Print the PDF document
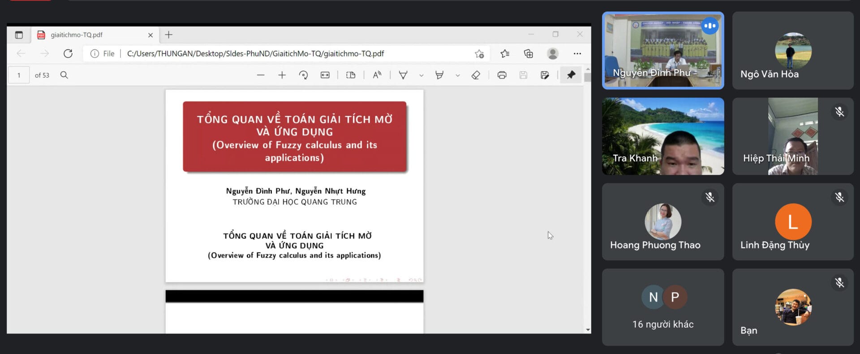Screen dimensions: 860x354 (502, 75)
